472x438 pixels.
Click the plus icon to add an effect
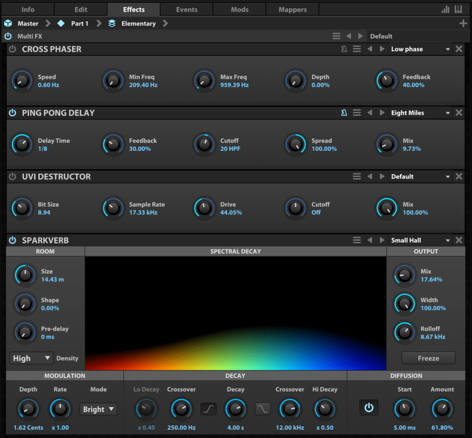(x=463, y=24)
